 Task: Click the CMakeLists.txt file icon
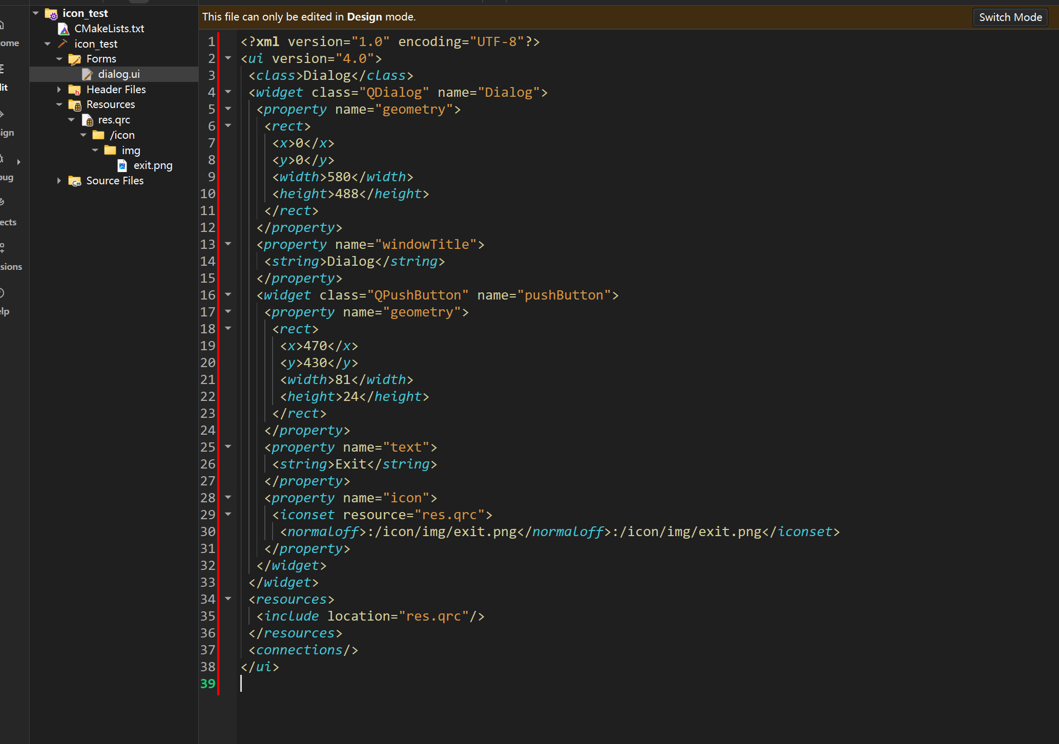tap(64, 29)
